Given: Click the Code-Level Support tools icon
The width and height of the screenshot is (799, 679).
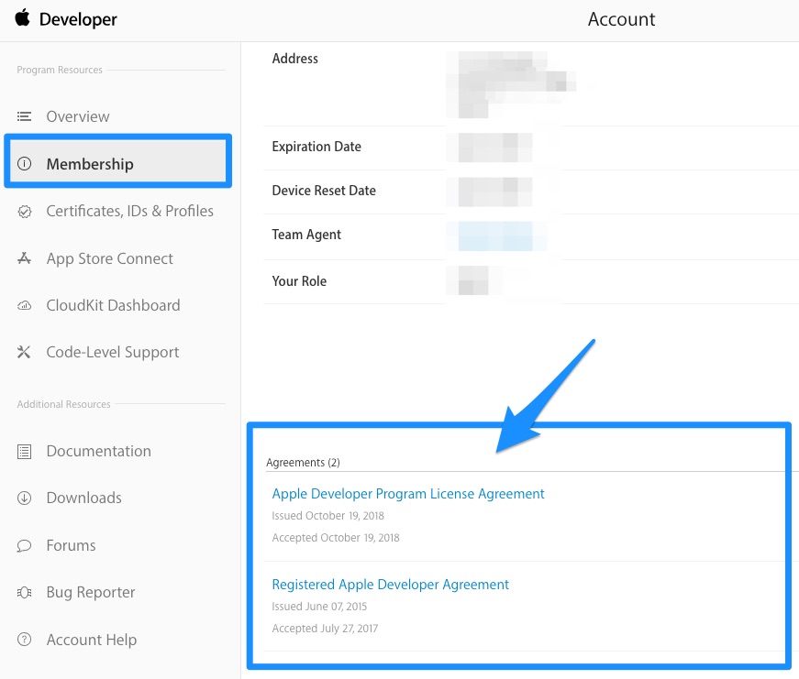Looking at the screenshot, I should pos(24,352).
